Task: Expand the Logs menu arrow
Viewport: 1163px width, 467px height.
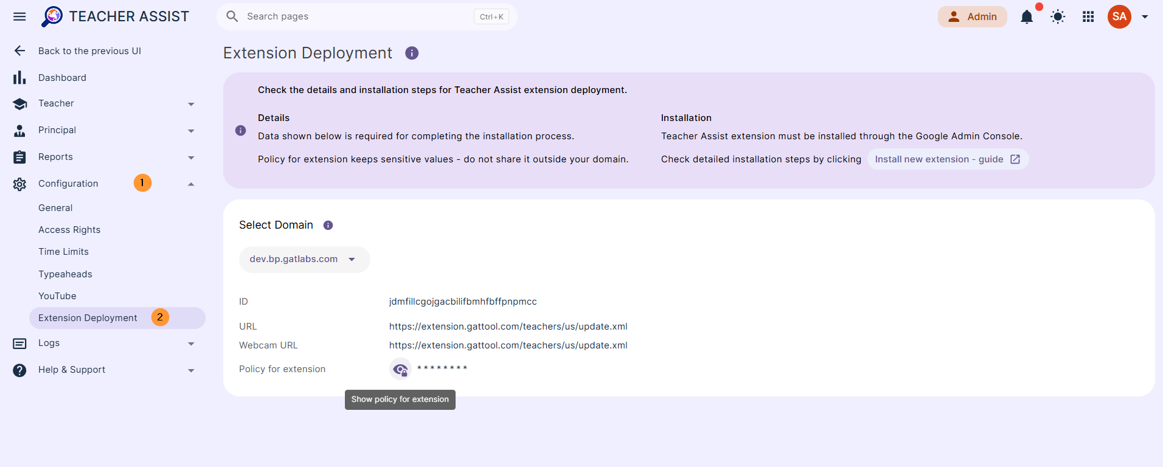Action: coord(191,344)
